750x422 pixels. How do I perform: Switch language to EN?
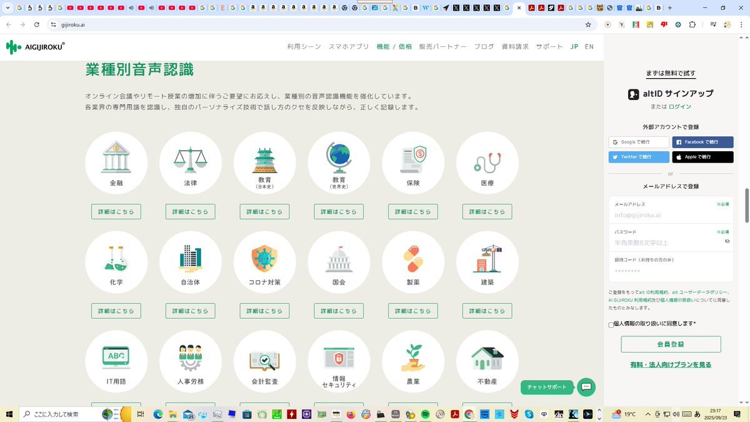pyautogui.click(x=589, y=47)
